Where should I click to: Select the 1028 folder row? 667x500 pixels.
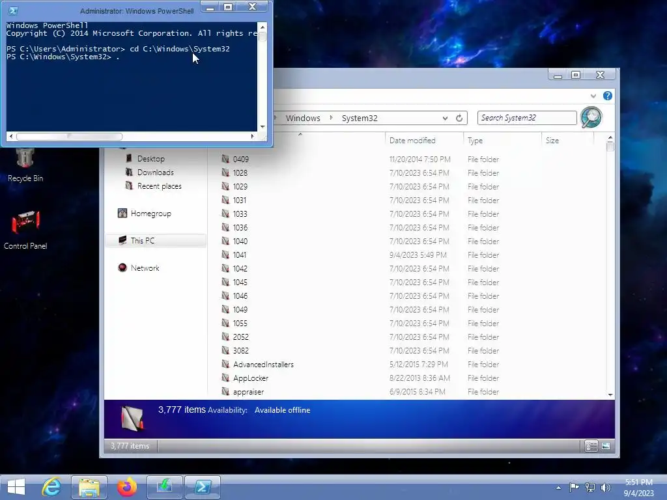[360, 173]
